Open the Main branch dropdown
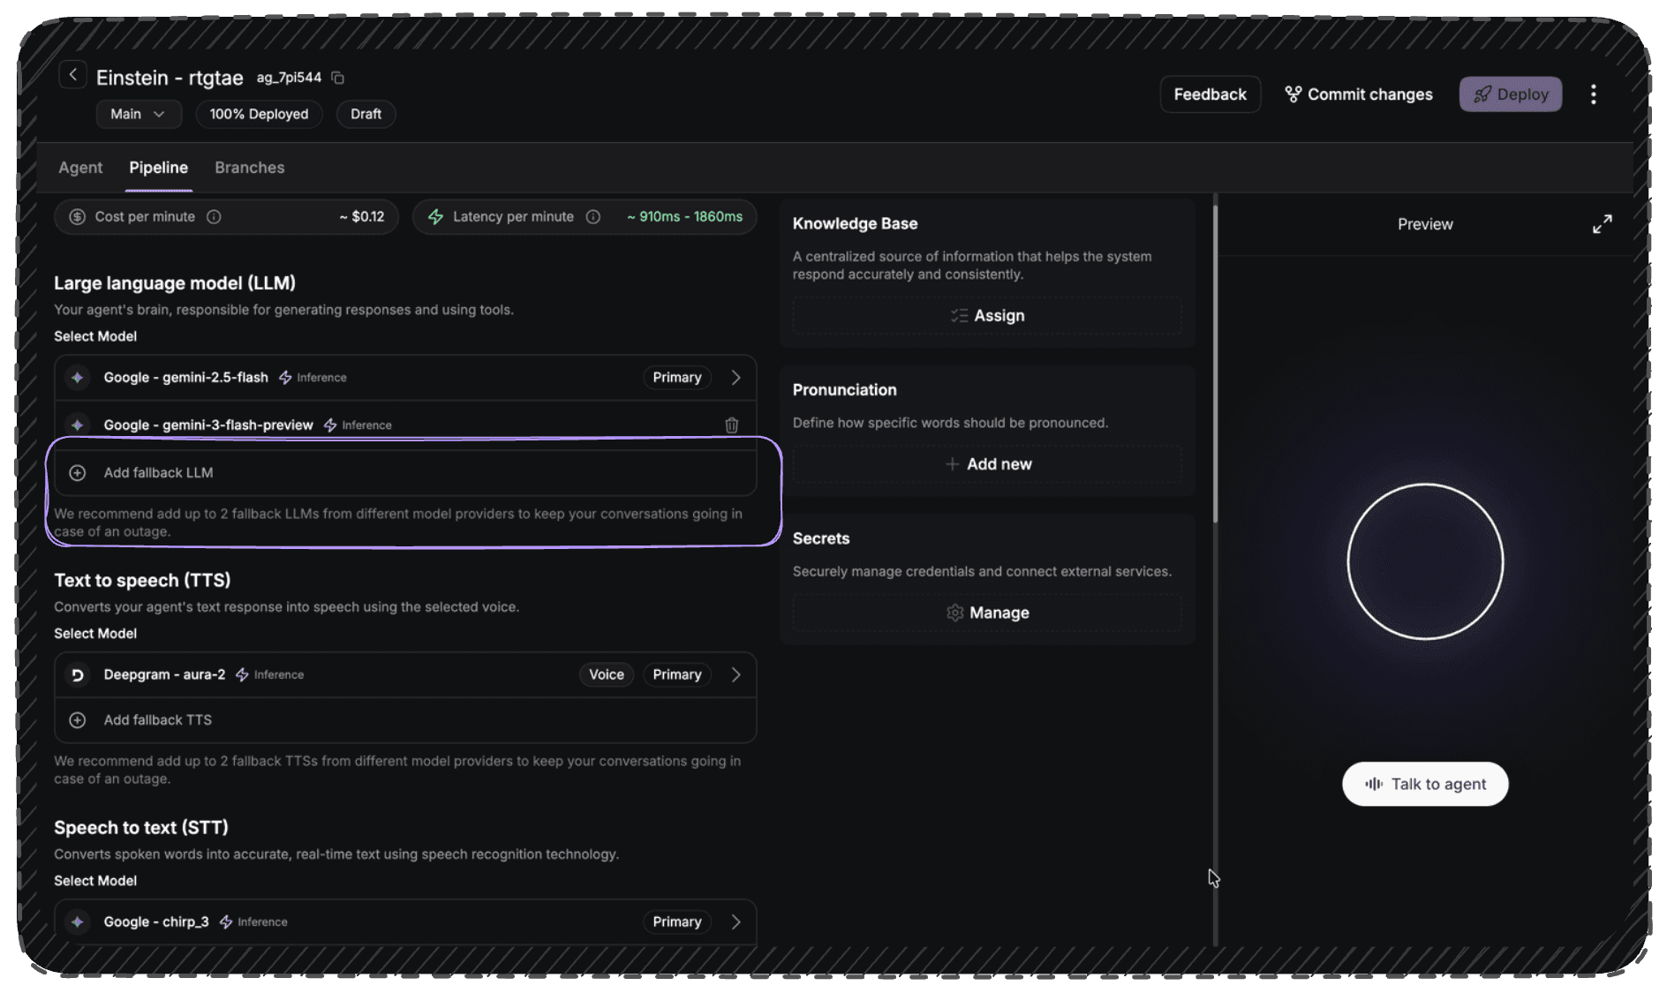 pos(139,114)
